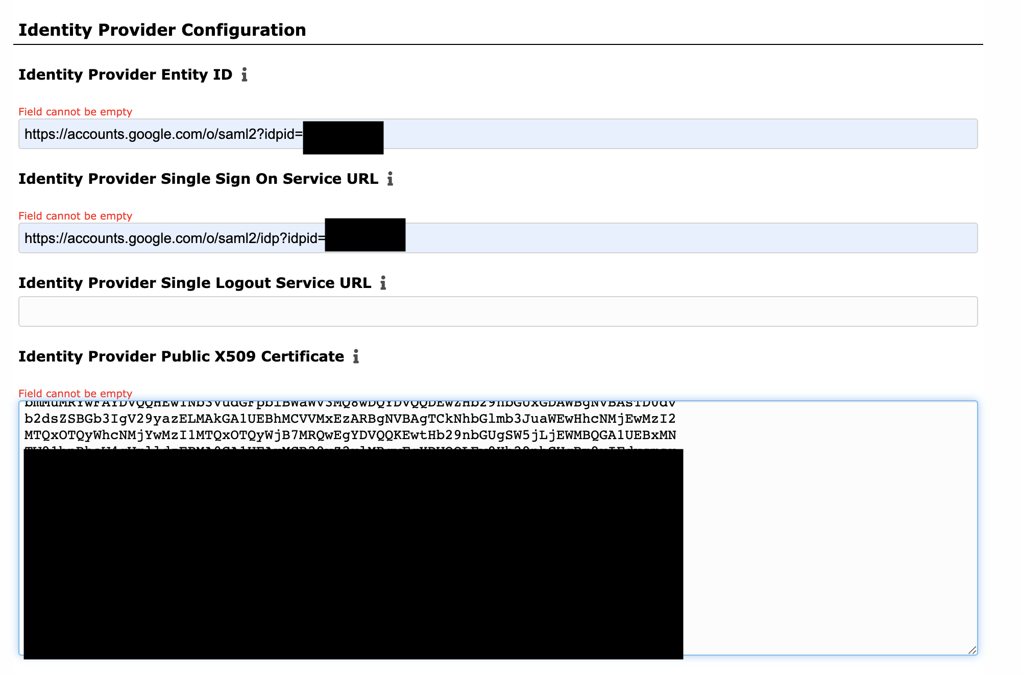
Task: Click the Identity Provider Entity ID info icon
Action: [x=245, y=75]
